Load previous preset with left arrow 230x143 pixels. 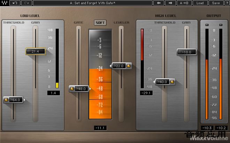click(x=159, y=3)
